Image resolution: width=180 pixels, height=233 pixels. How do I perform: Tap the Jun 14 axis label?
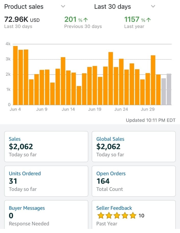pyautogui.click(x=68, y=109)
